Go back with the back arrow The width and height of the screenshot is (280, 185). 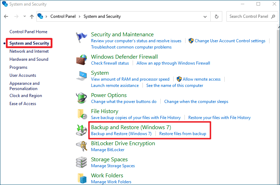(6, 16)
